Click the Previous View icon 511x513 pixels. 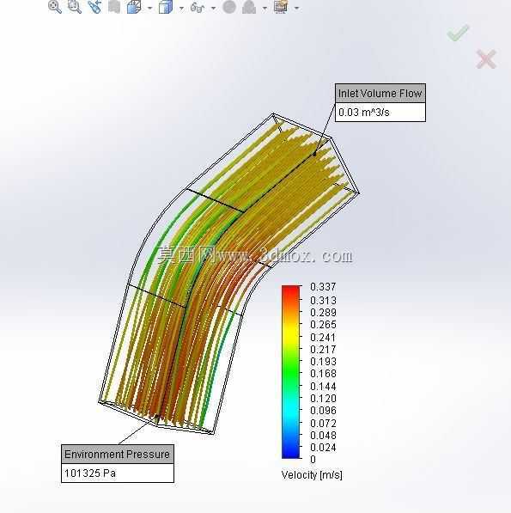tap(94, 7)
